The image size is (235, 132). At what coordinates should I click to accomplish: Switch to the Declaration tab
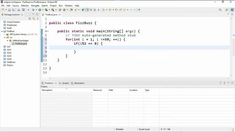point(78,83)
